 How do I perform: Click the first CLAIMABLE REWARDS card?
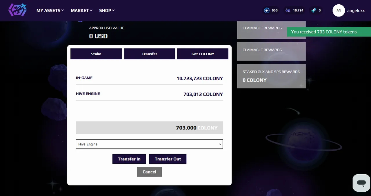click(271, 30)
